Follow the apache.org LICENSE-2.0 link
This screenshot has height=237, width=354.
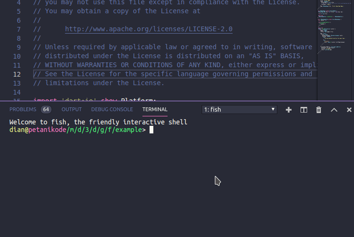[149, 29]
